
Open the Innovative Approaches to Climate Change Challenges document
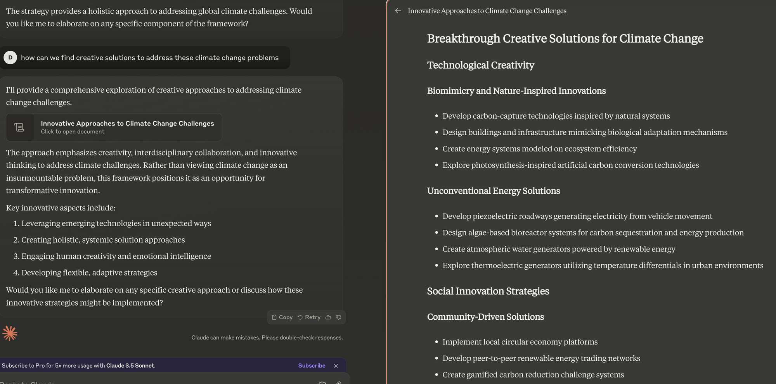[127, 127]
